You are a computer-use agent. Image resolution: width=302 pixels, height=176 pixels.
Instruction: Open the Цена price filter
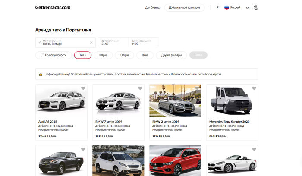(x=145, y=55)
